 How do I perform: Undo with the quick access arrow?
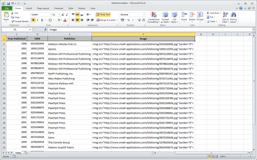click(13, 3)
